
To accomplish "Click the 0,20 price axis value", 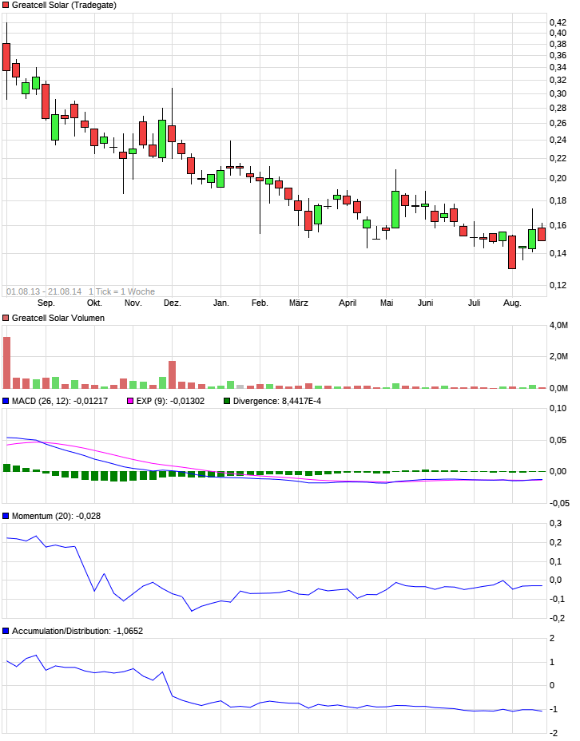I will click(x=558, y=178).
